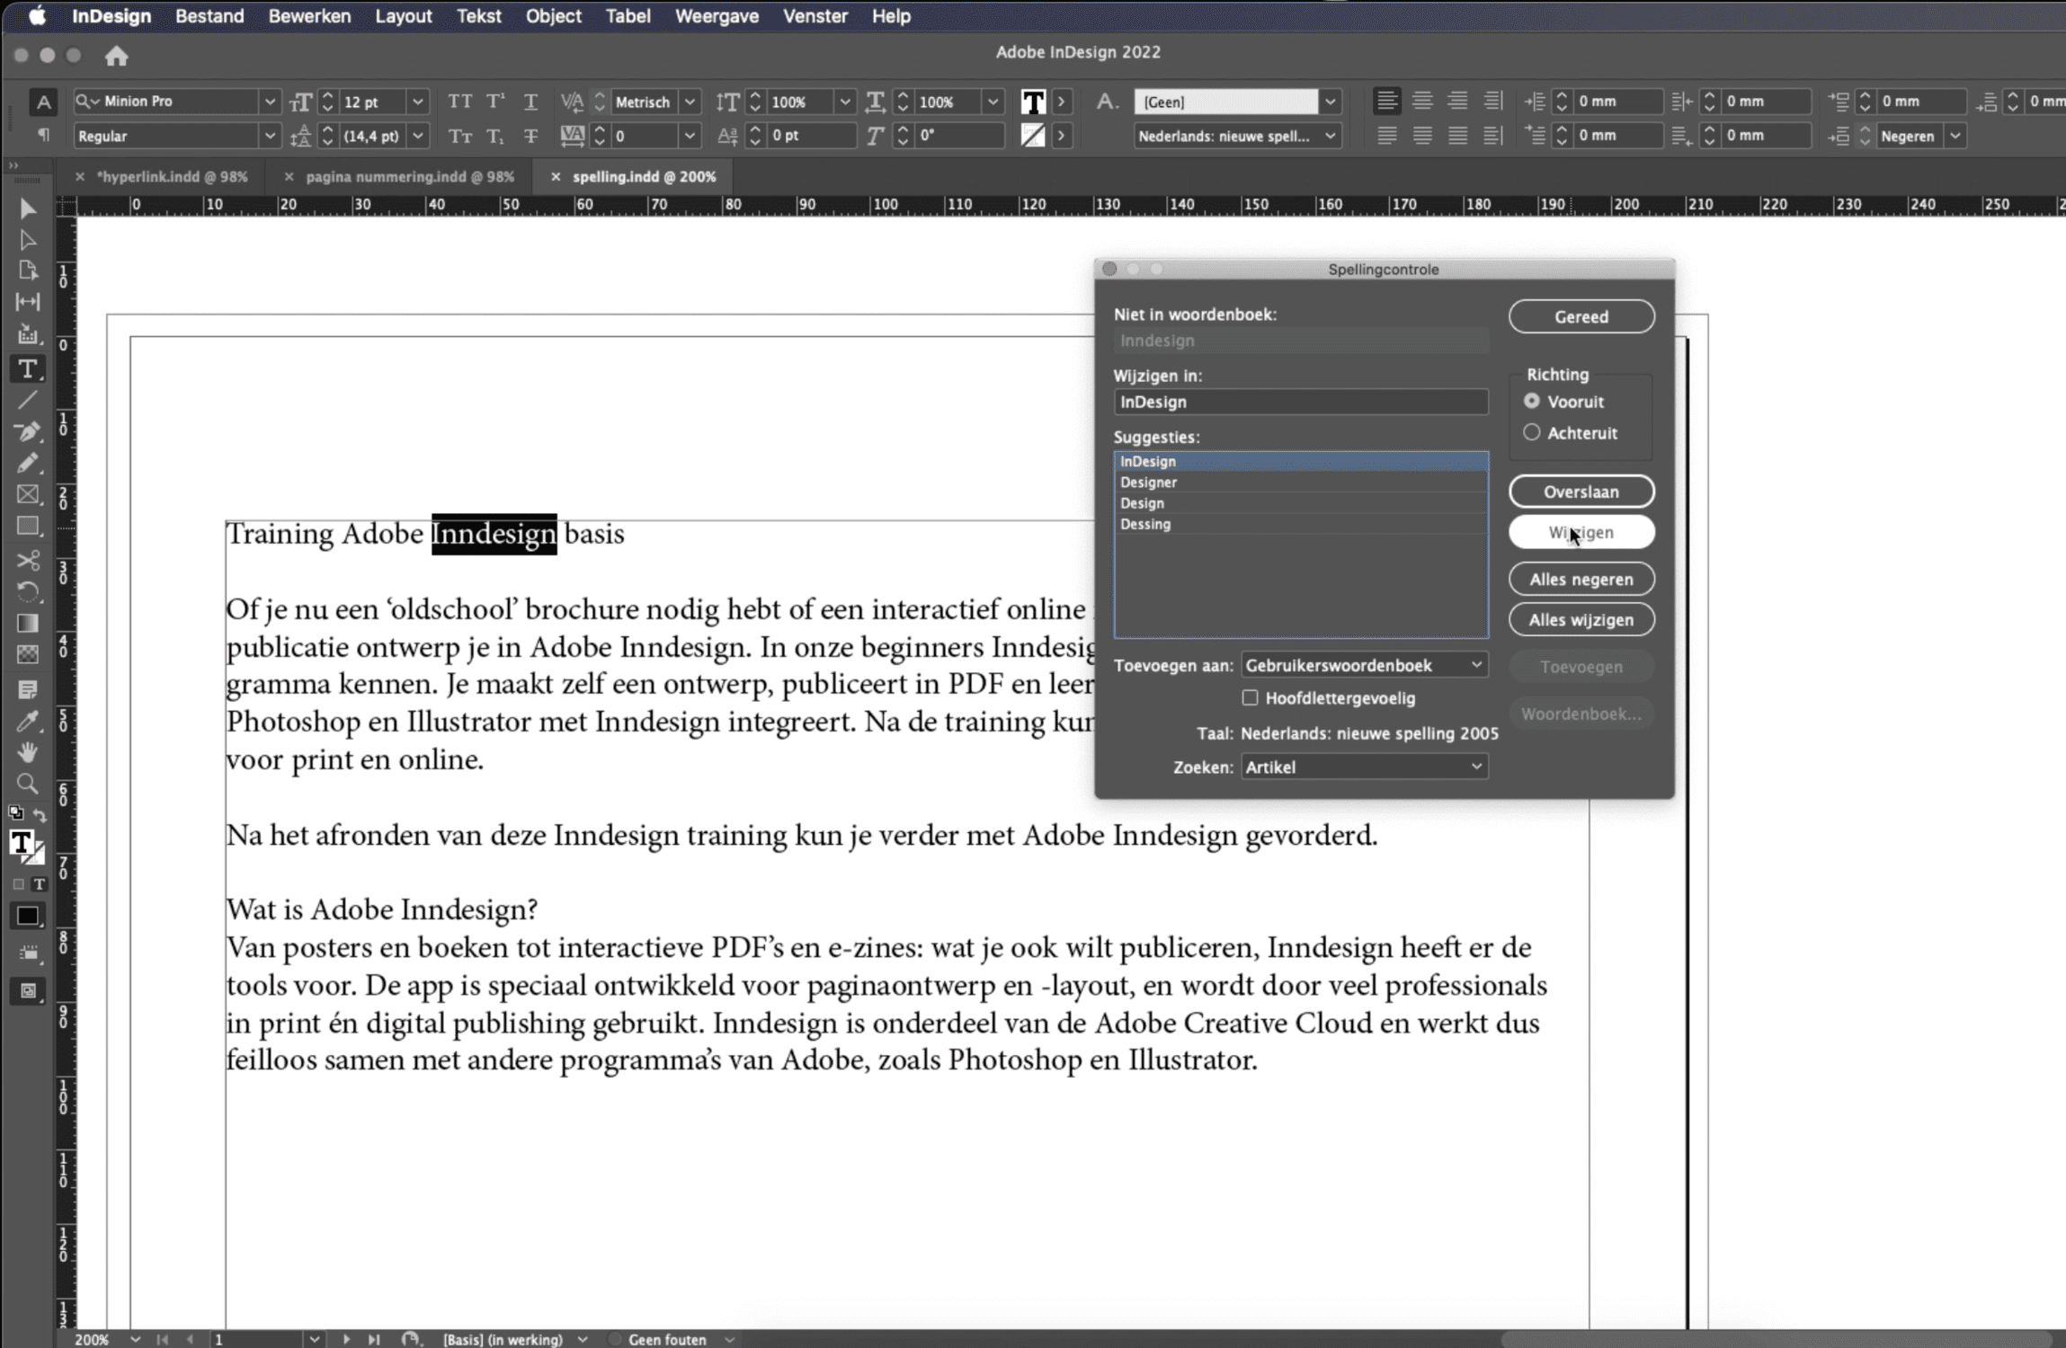Select the Scissors tool
The width and height of the screenshot is (2066, 1348).
(x=28, y=560)
